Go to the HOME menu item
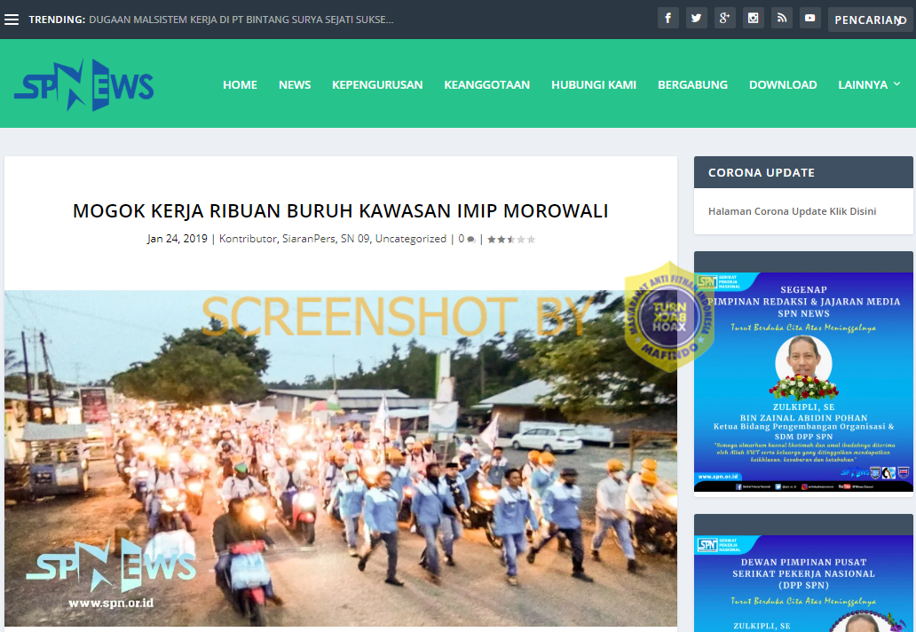 (241, 84)
